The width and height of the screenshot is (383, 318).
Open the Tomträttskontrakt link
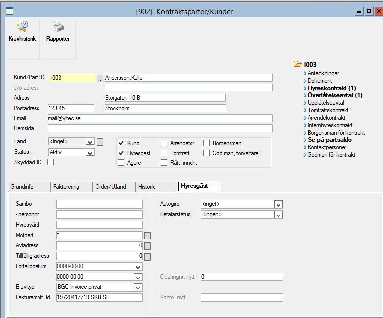click(328, 110)
